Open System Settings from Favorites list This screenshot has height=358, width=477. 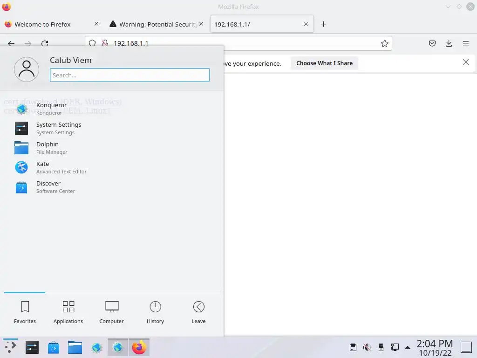point(112,128)
